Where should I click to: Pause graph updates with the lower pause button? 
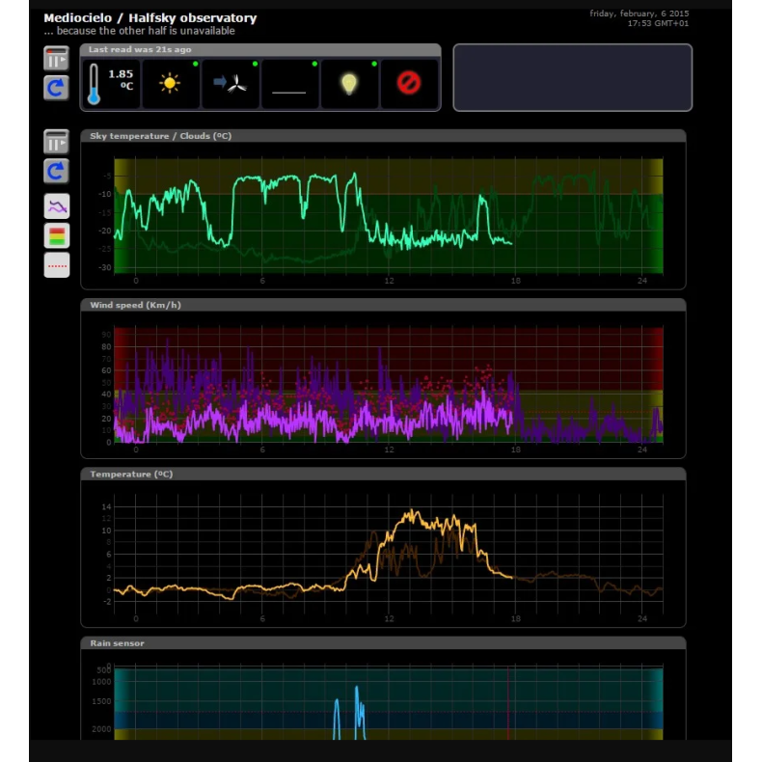56,142
